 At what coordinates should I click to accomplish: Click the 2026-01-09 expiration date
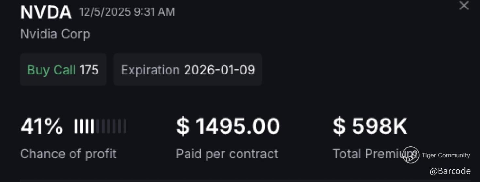pos(219,70)
